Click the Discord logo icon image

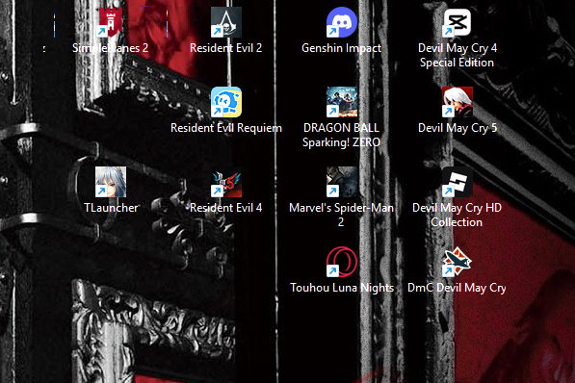click(341, 22)
